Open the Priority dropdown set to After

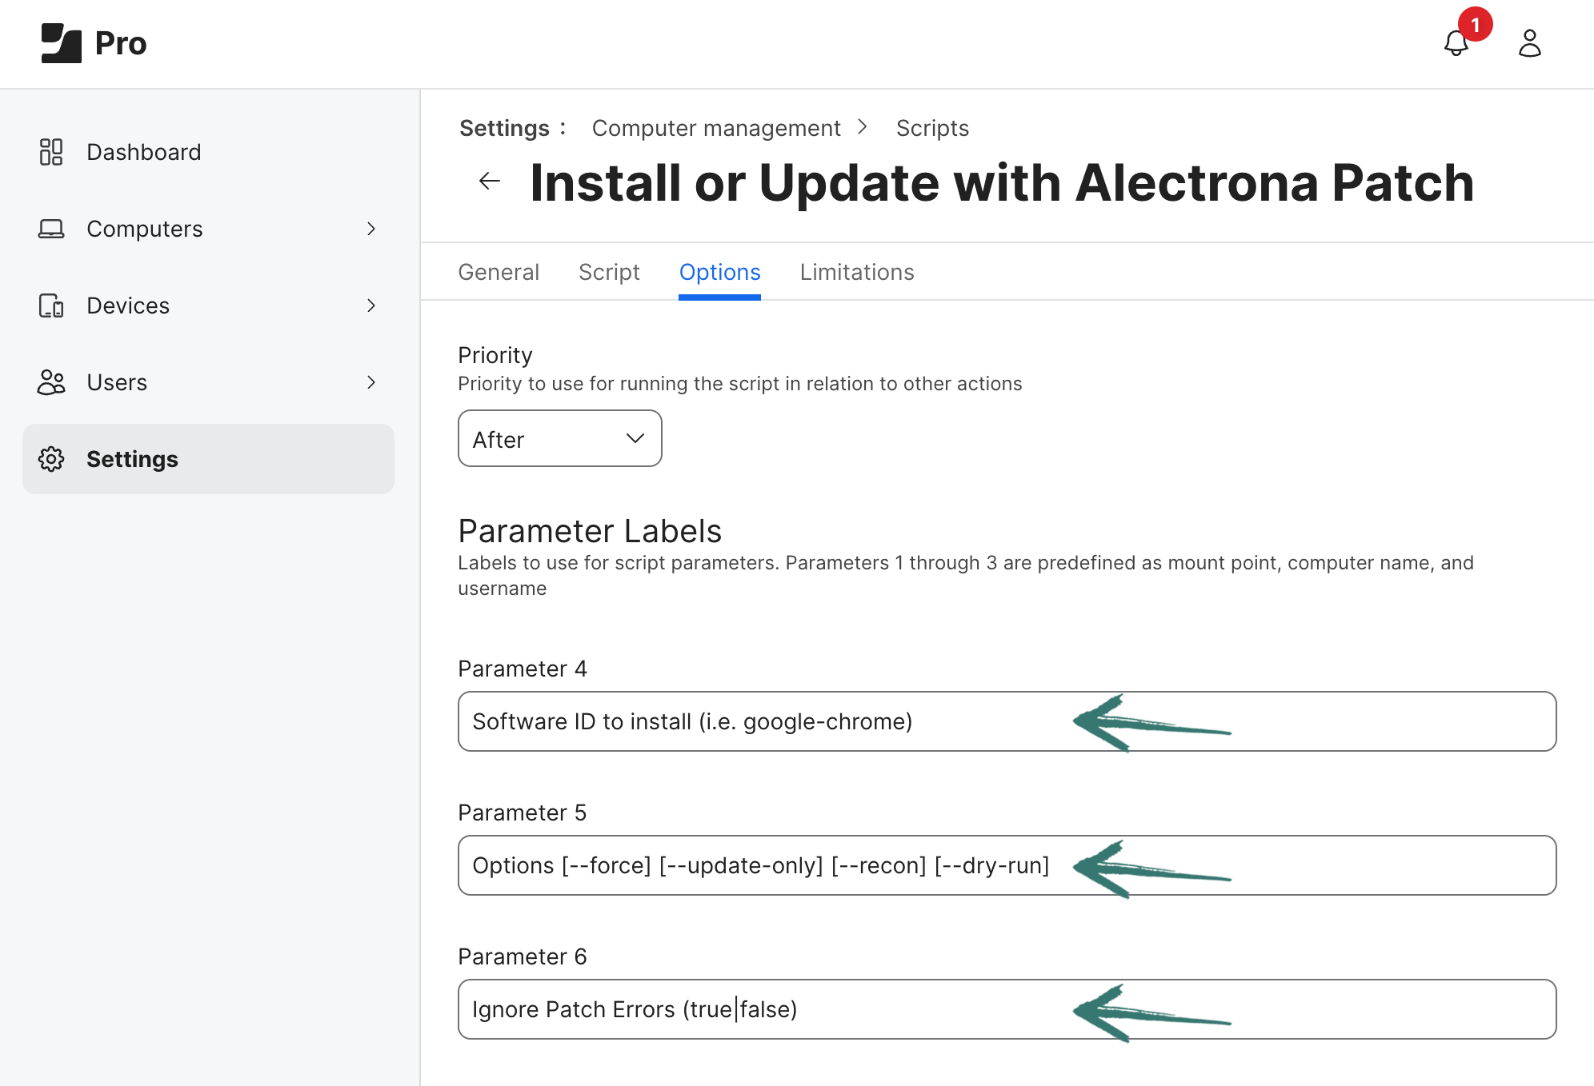[x=559, y=438]
